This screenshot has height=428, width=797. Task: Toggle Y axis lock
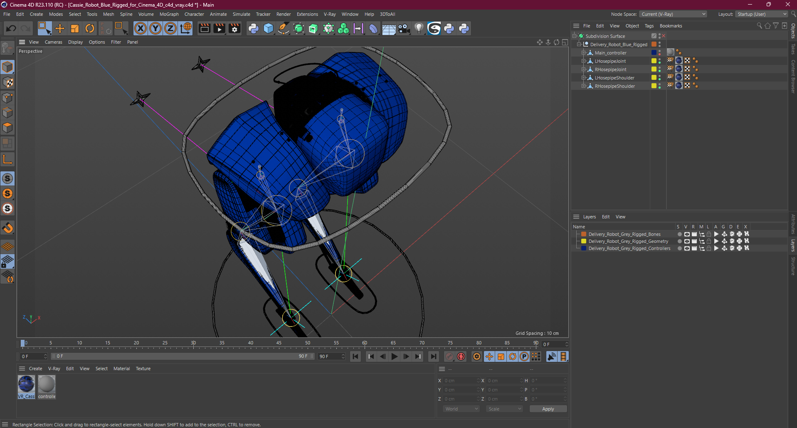(x=155, y=28)
